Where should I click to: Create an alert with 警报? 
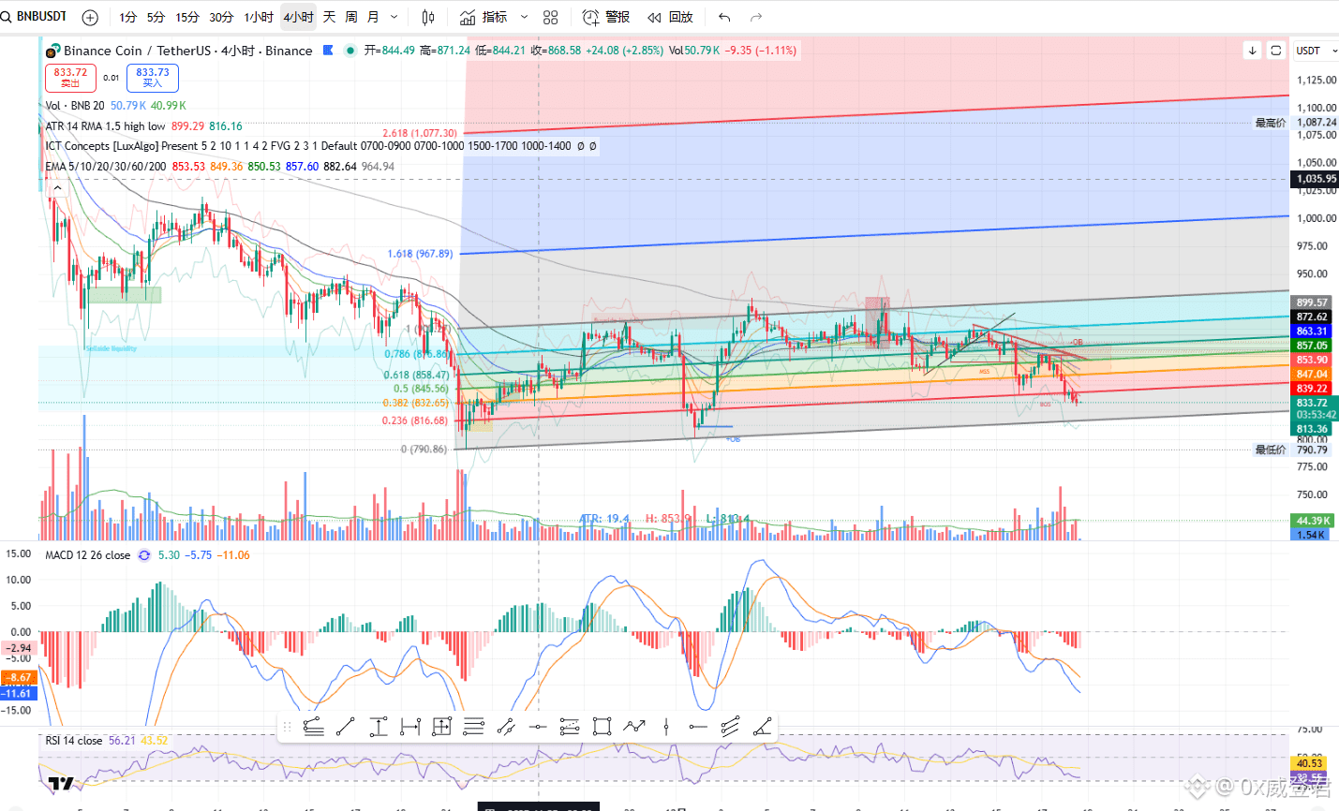[606, 17]
